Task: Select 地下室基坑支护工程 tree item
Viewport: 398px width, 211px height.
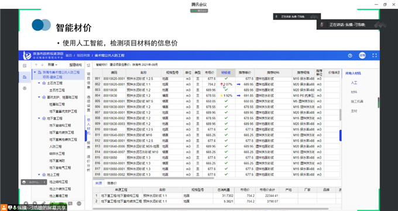Action: click(63, 111)
